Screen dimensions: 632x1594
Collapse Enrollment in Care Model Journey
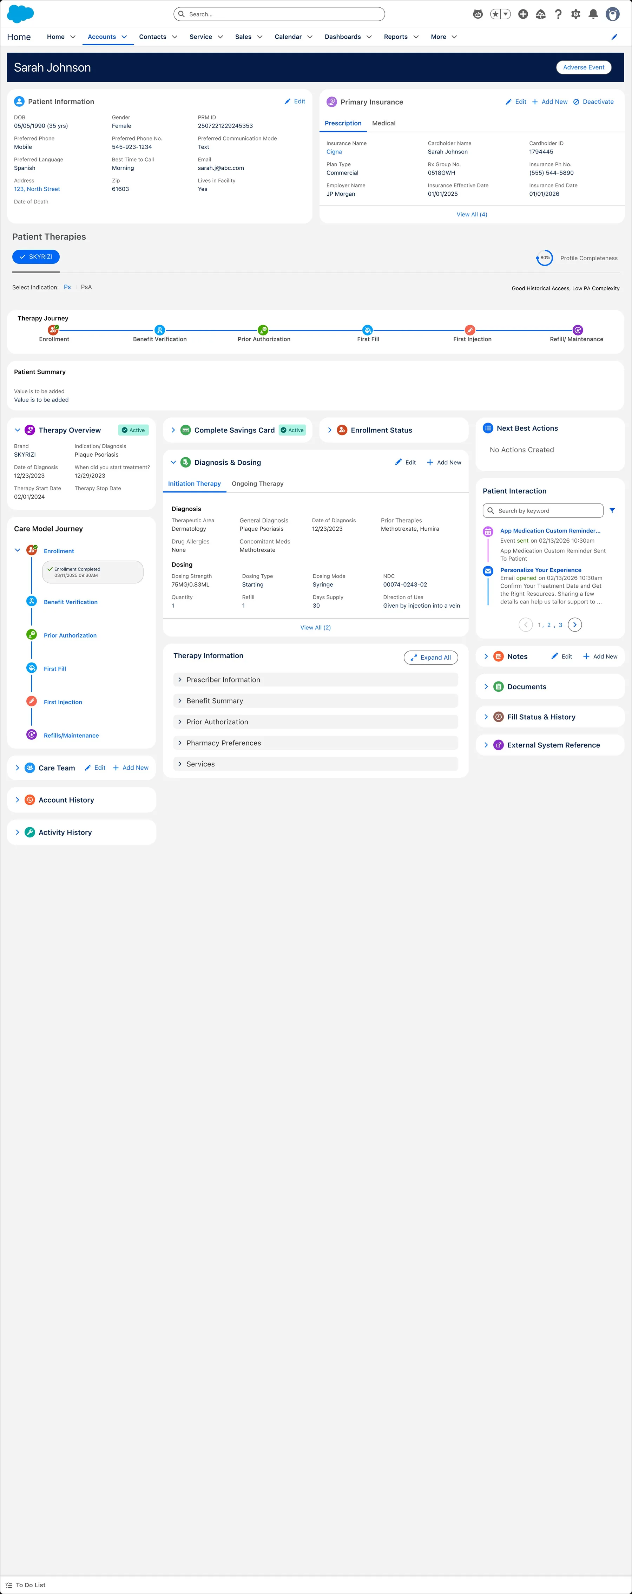click(17, 550)
